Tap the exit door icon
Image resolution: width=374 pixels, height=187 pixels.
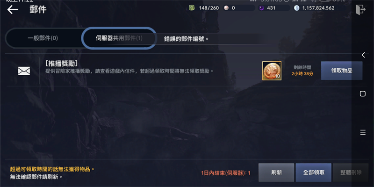pyautogui.click(x=360, y=10)
